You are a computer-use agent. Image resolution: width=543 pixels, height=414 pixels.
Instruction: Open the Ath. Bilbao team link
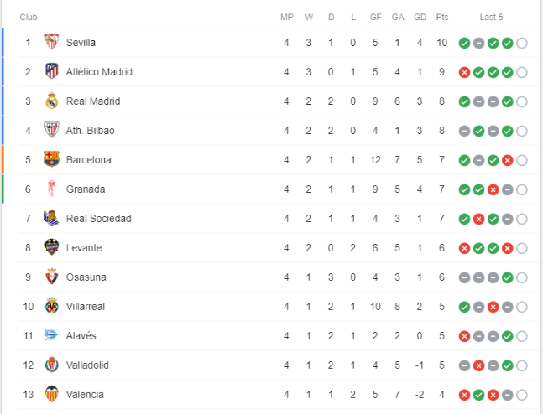(90, 131)
